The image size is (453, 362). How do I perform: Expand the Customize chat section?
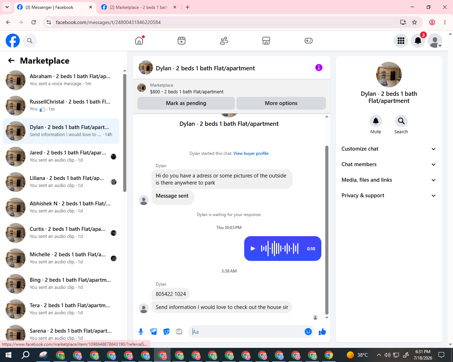(389, 149)
